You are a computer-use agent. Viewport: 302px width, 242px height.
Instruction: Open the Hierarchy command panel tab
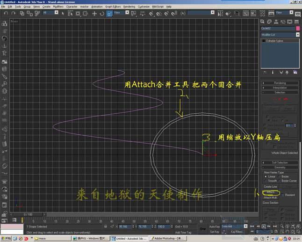click(276, 22)
